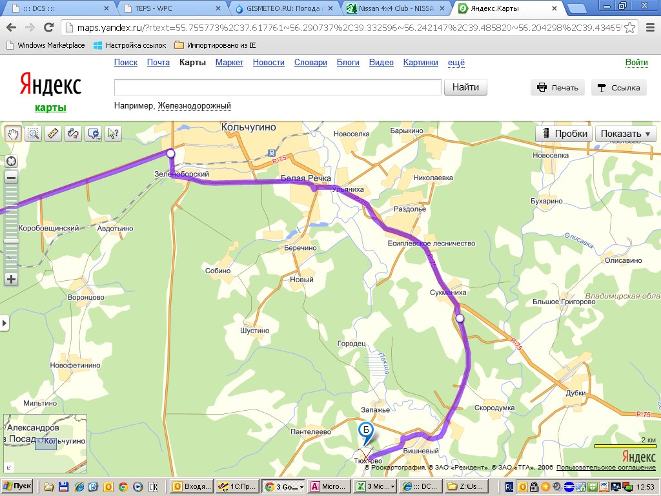Open the Почта mail link
Screen dimensions: 661x496
158,63
